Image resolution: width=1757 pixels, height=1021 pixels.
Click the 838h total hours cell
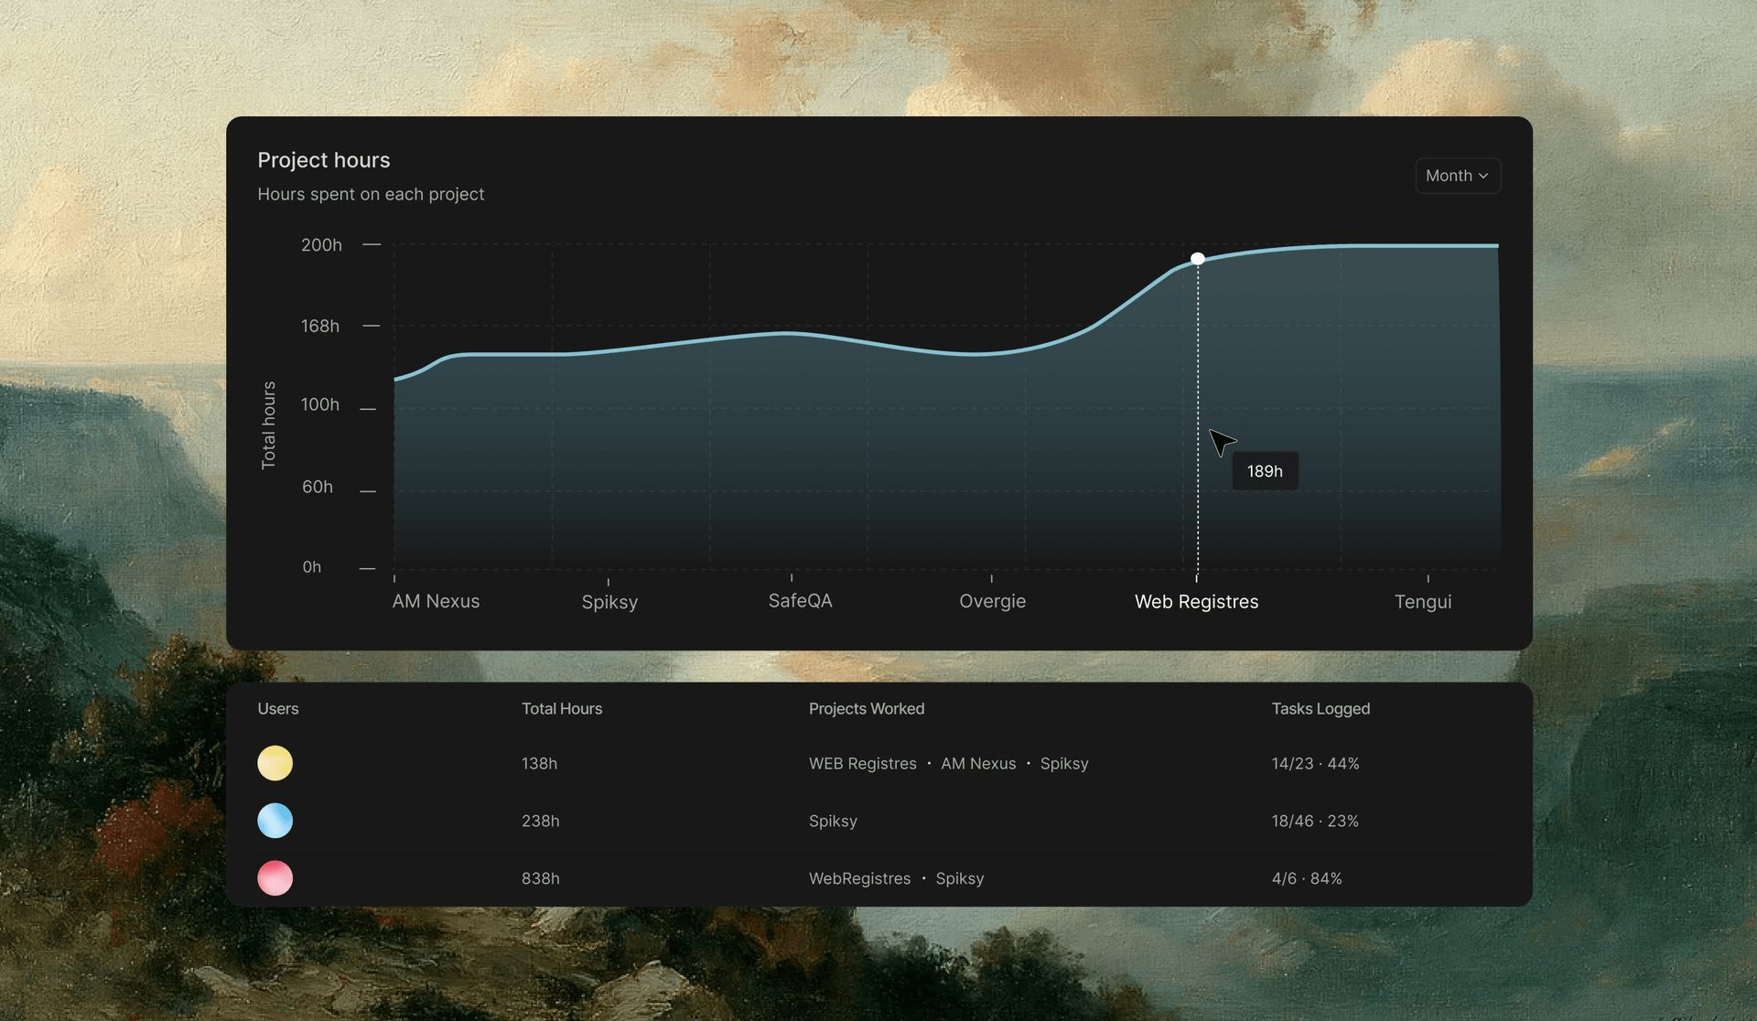pyautogui.click(x=541, y=878)
